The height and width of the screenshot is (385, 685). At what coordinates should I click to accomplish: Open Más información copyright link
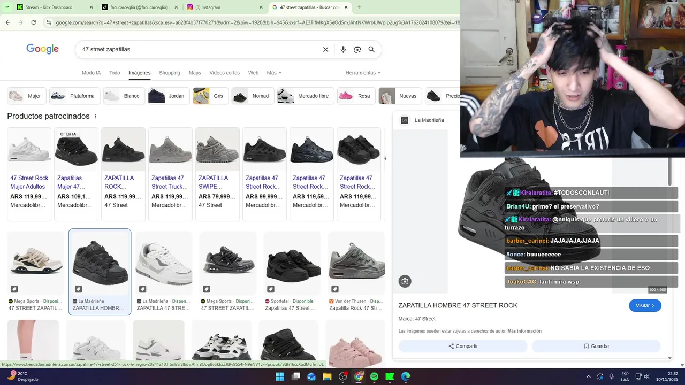(524, 331)
